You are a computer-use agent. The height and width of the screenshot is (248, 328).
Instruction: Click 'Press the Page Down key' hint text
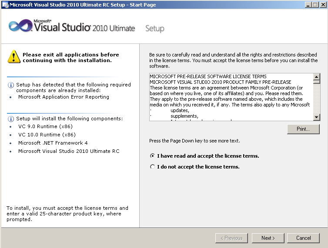click(194, 141)
